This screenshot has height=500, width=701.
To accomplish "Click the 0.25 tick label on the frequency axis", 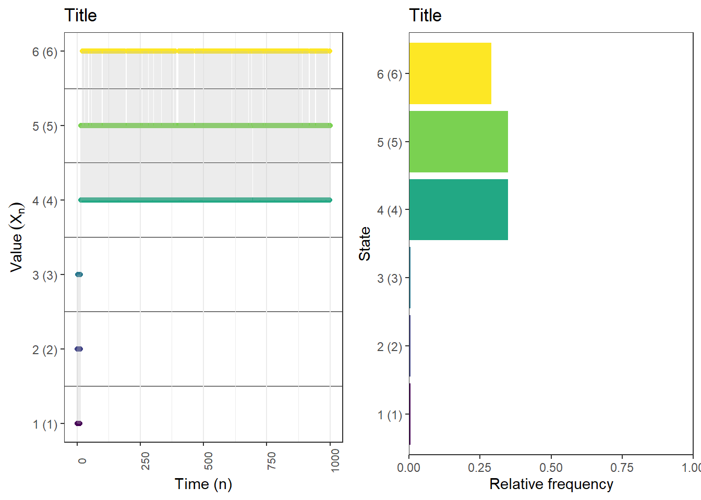I will (x=480, y=468).
